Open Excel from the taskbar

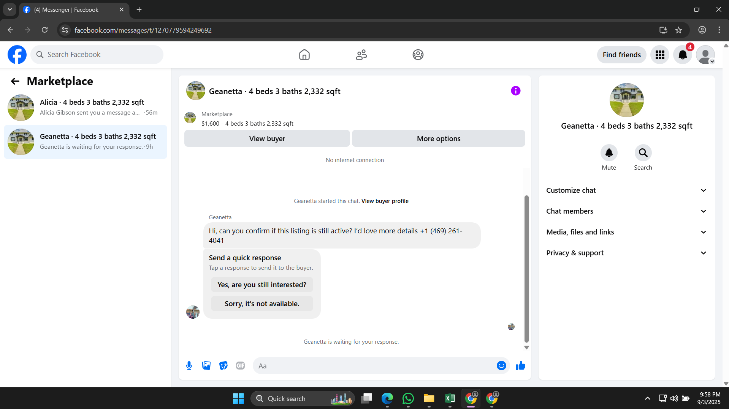point(450,398)
